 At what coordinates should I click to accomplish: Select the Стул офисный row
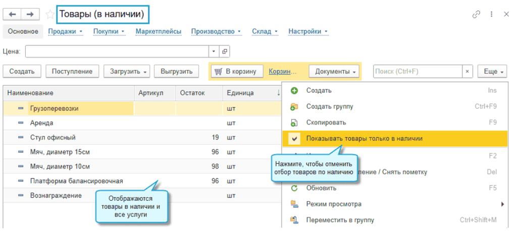point(142,137)
